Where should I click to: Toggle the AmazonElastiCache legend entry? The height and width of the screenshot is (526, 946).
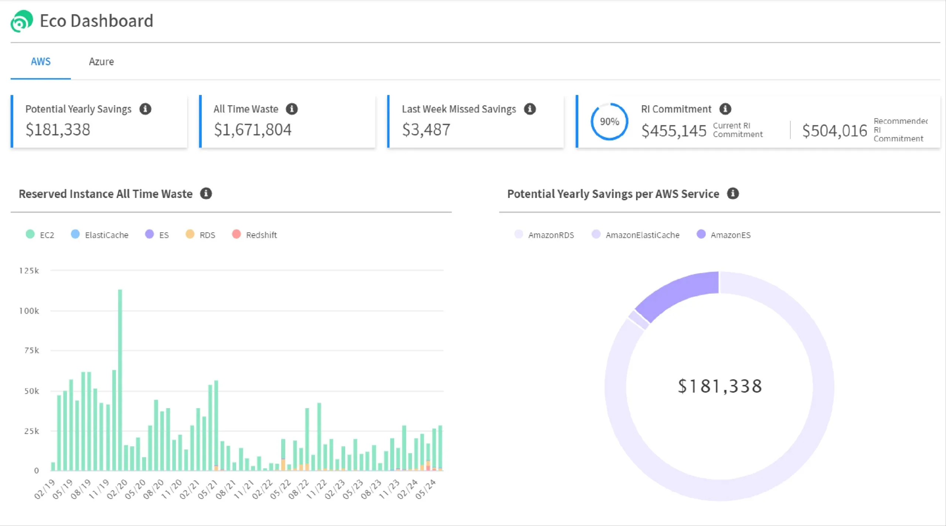(635, 235)
